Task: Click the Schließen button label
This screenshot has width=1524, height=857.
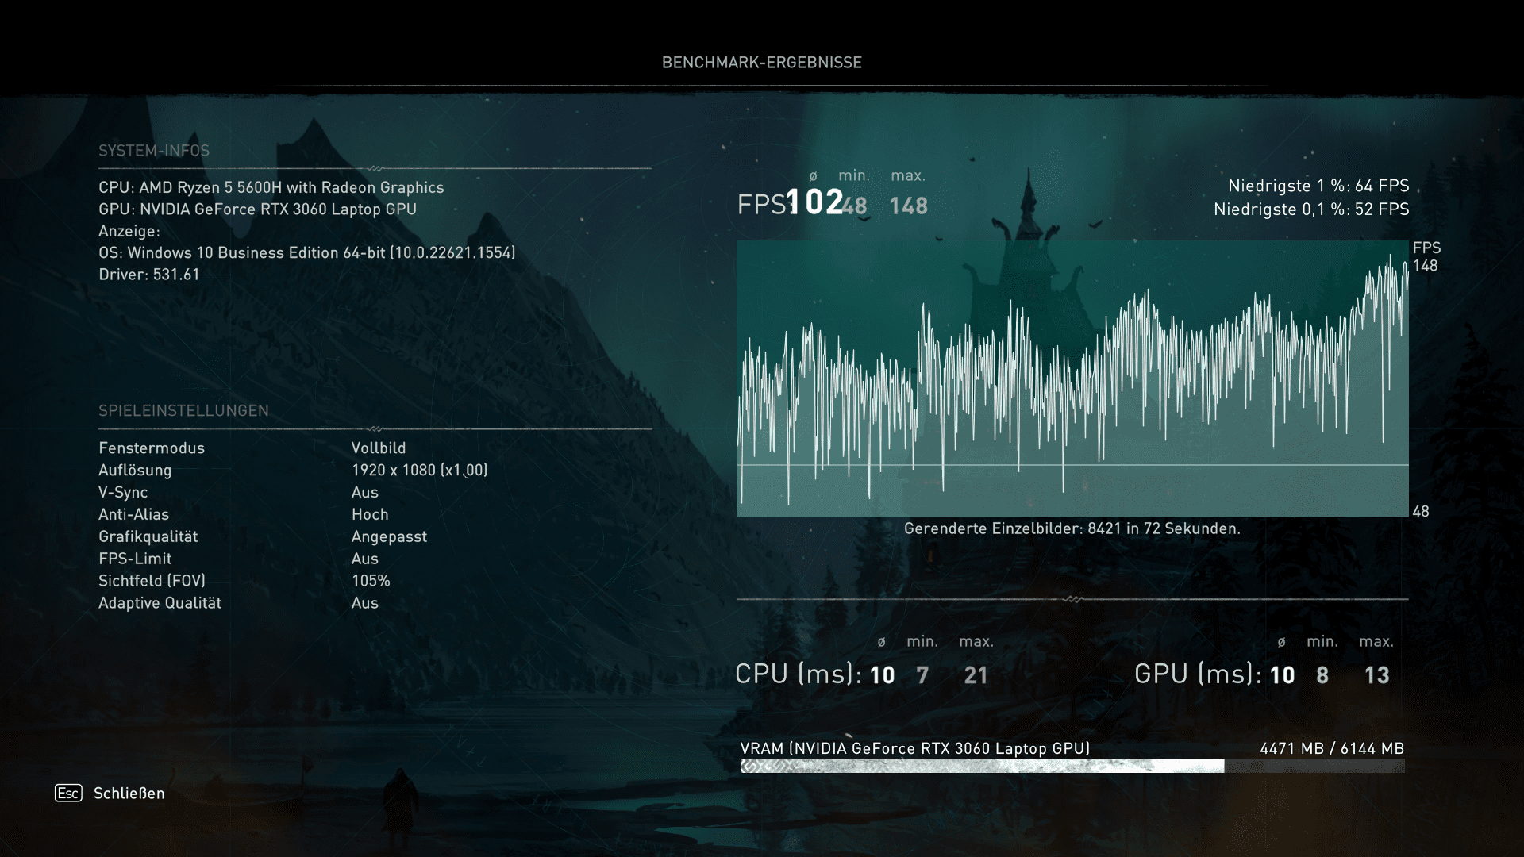Action: (129, 793)
